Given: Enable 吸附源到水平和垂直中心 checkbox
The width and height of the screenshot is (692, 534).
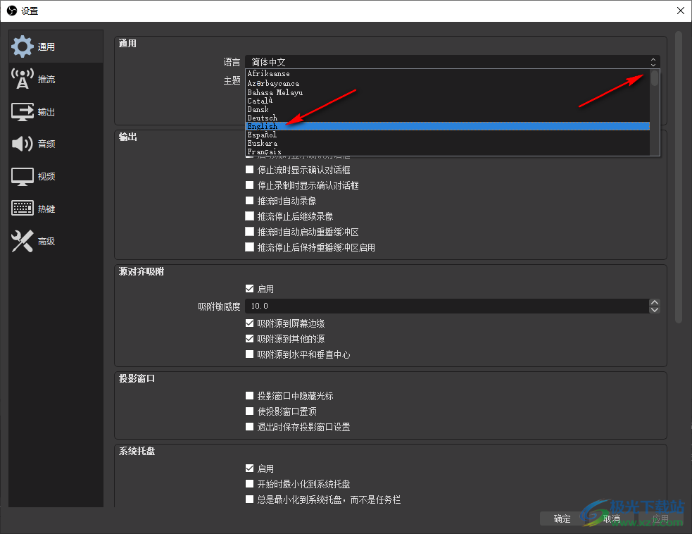Looking at the screenshot, I should pos(249,354).
